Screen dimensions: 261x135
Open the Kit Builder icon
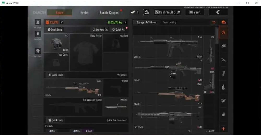click(38, 22)
